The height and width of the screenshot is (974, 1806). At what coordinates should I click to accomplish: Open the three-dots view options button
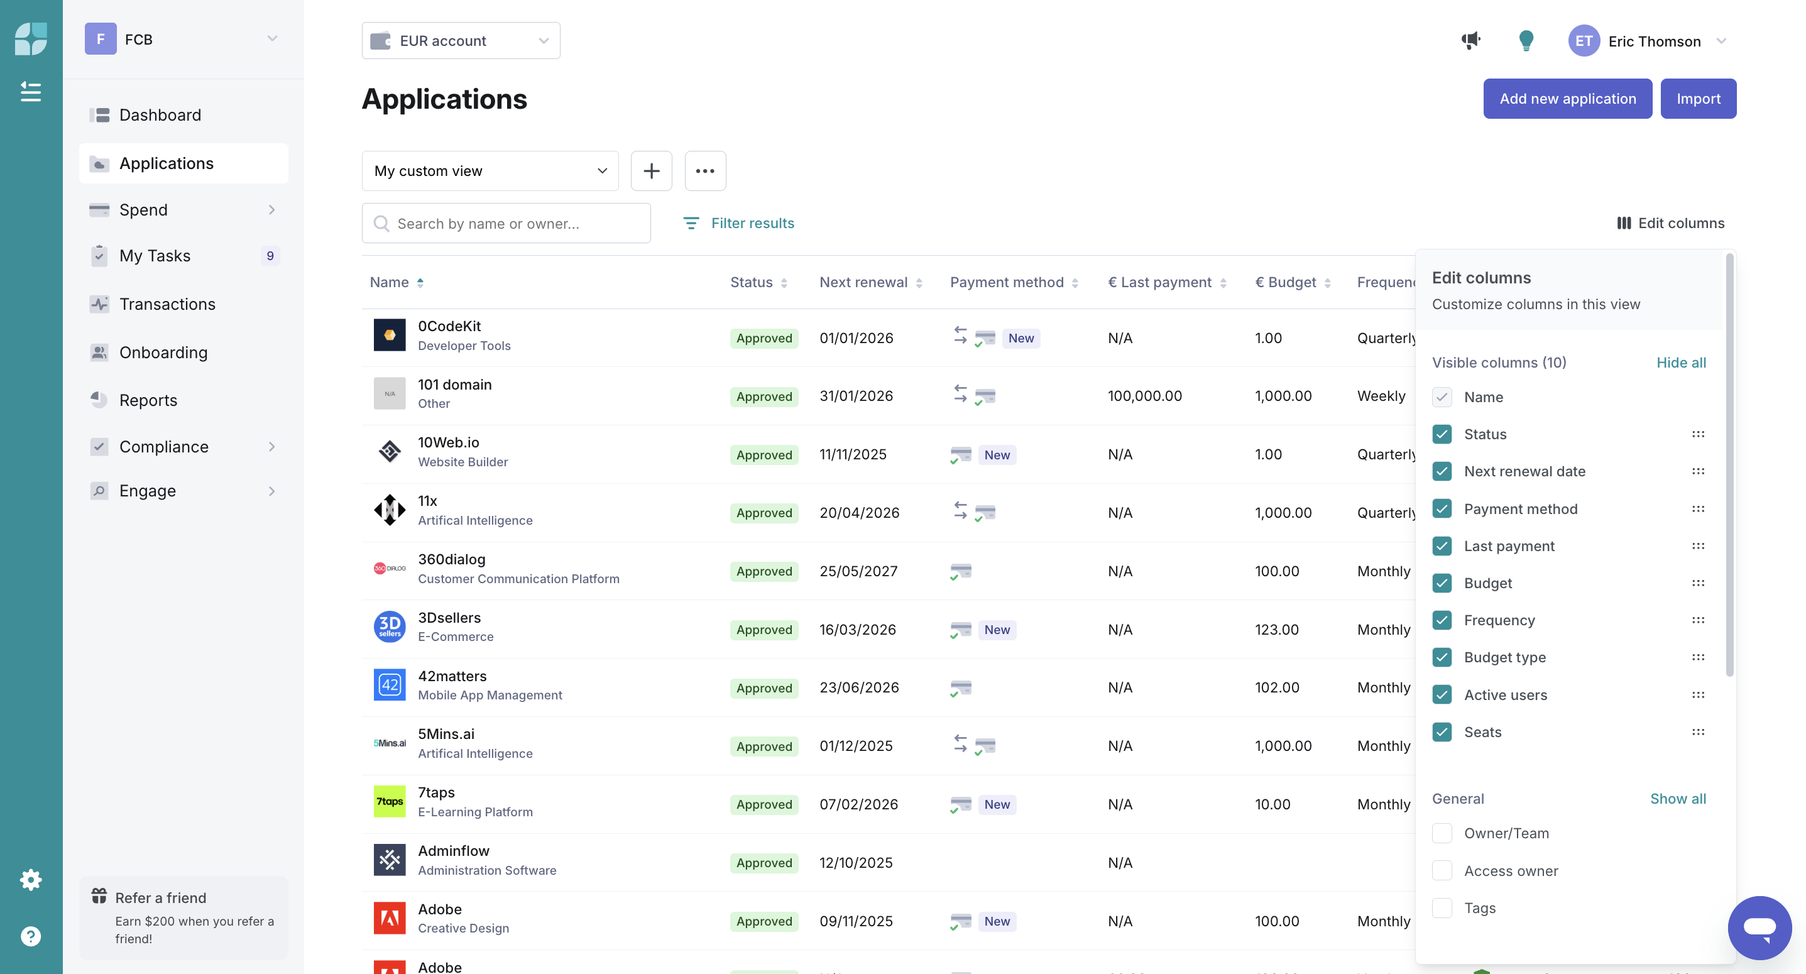(704, 170)
